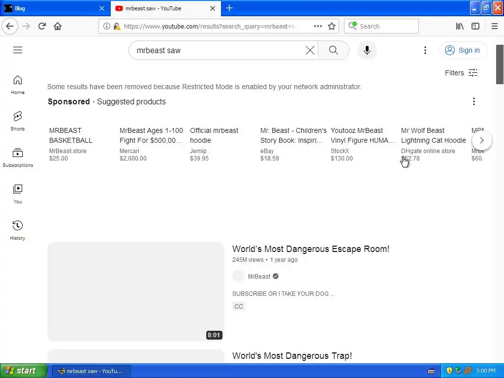Open World's Most Dangerous Escape Room! video title
The height and width of the screenshot is (378, 504).
click(x=311, y=249)
